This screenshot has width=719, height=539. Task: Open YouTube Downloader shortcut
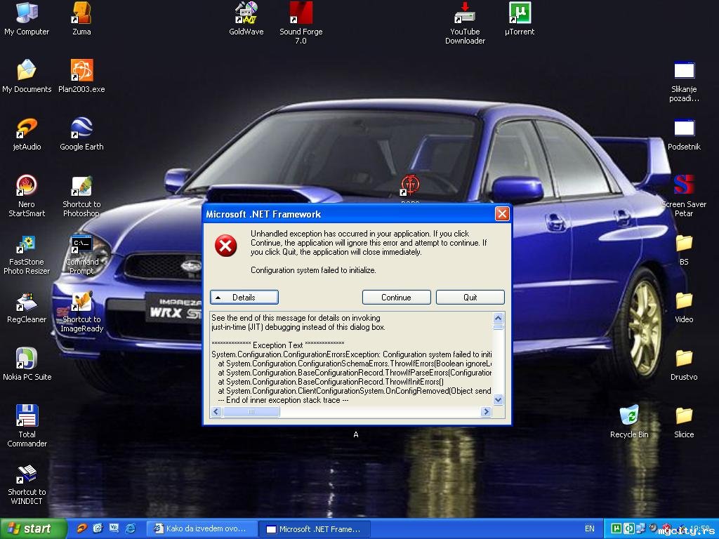coord(465,23)
